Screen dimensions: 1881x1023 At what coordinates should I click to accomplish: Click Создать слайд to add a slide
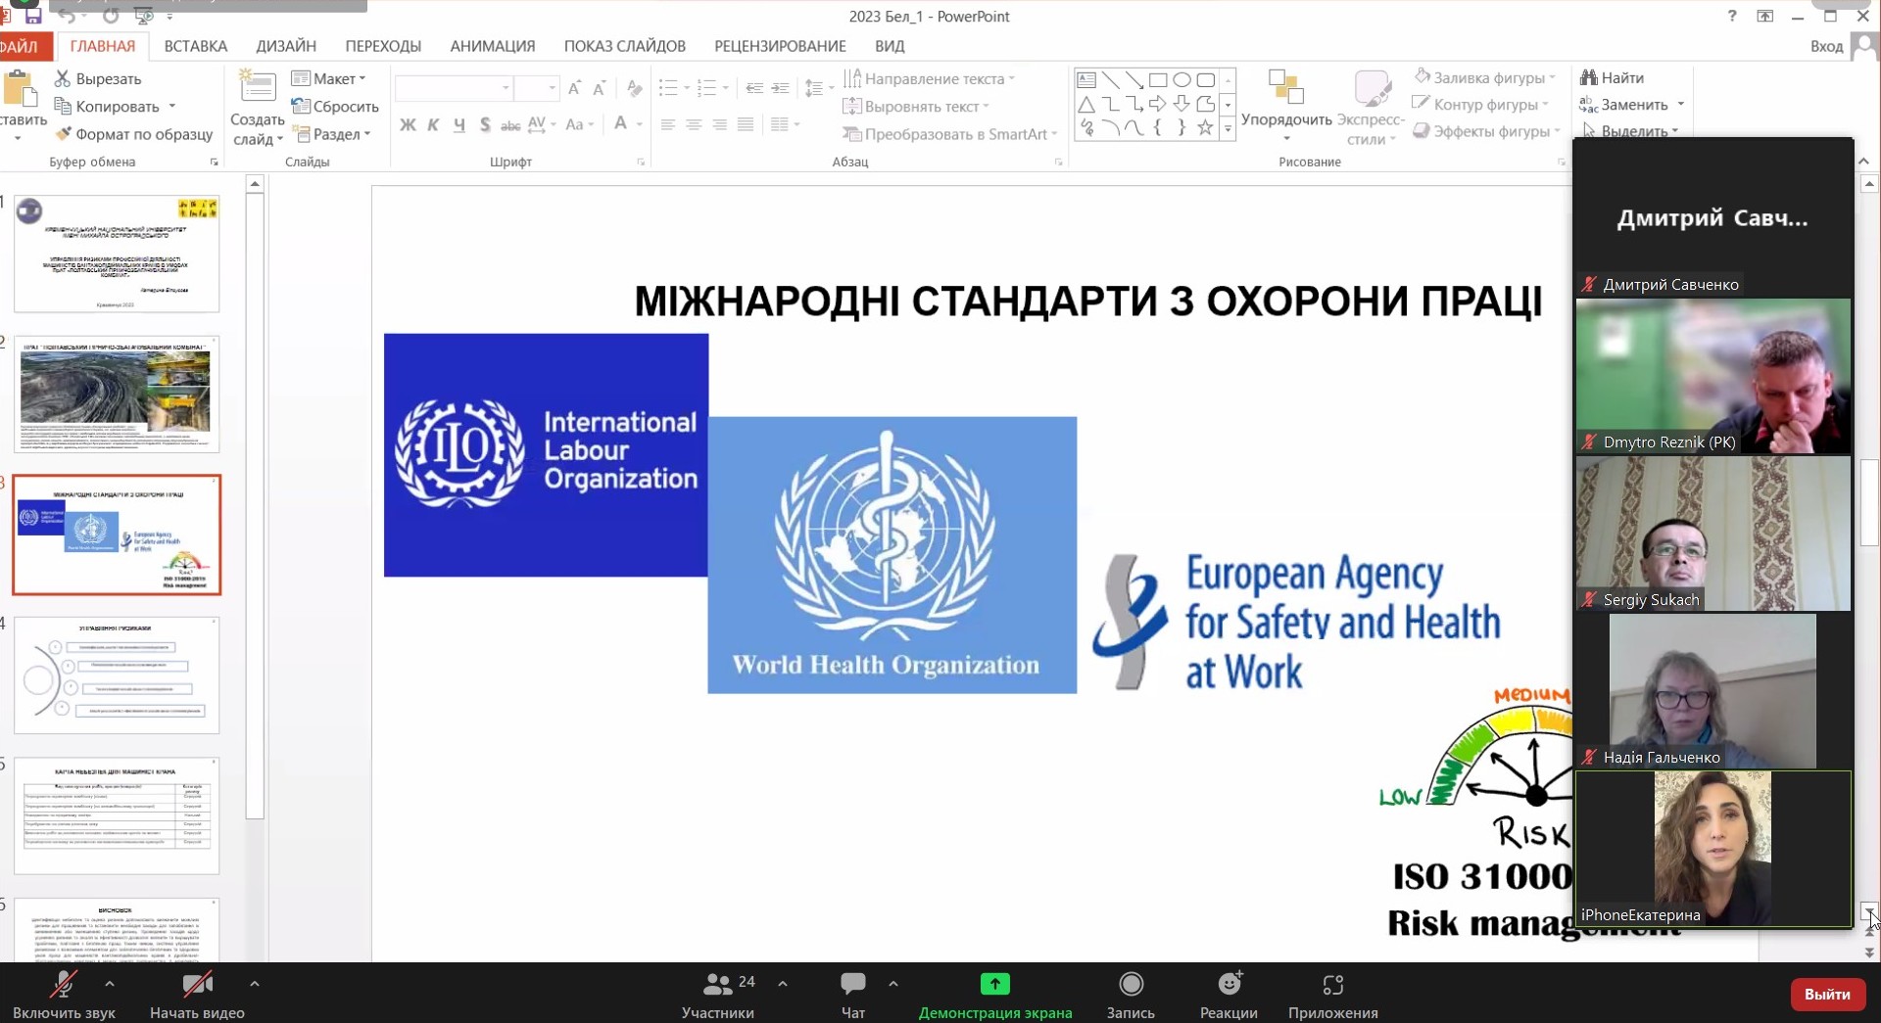click(258, 109)
